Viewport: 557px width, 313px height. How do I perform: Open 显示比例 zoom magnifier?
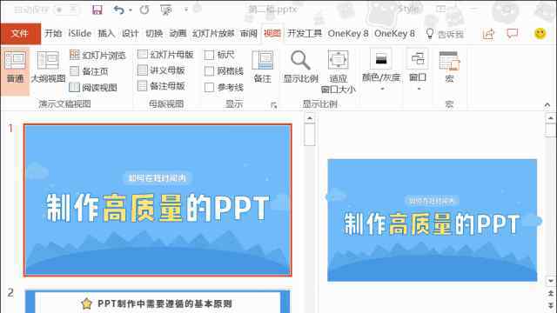[x=300, y=67]
